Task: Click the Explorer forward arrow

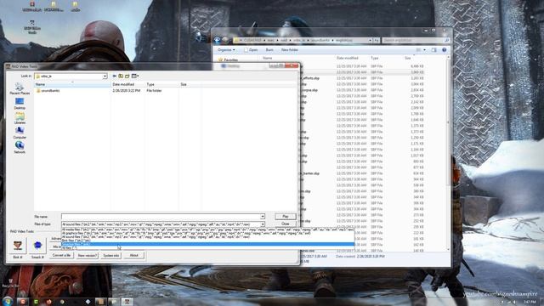Action: tap(224, 40)
